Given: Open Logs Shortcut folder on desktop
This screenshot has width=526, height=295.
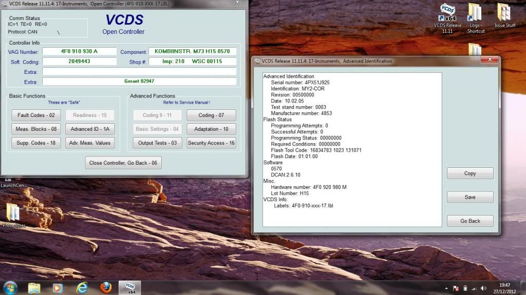Looking at the screenshot, I should pos(475,18).
